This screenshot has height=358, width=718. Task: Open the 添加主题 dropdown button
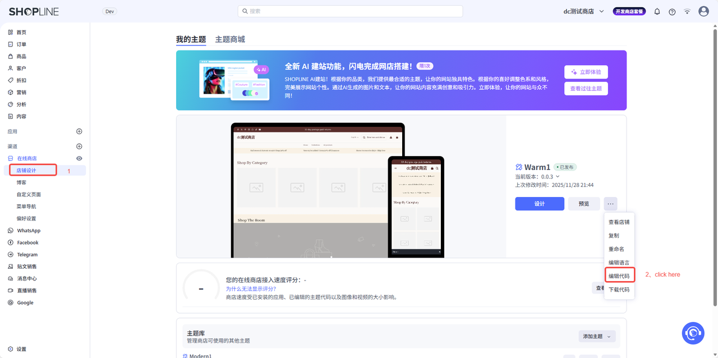click(597, 336)
